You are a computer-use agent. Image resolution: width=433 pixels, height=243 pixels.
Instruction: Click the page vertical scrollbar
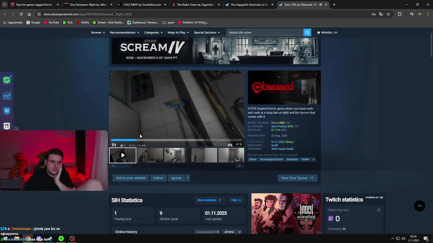tap(431, 46)
